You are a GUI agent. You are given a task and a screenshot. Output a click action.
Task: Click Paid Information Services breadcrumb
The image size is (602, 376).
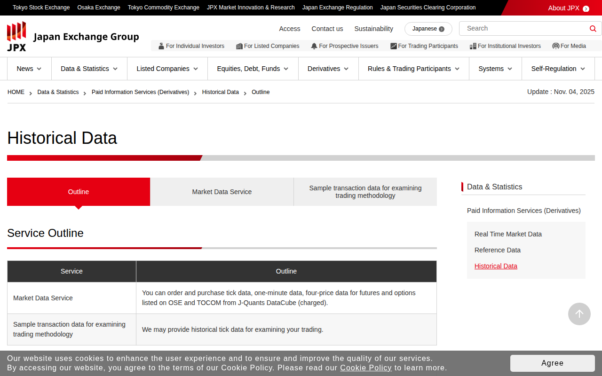(x=141, y=92)
